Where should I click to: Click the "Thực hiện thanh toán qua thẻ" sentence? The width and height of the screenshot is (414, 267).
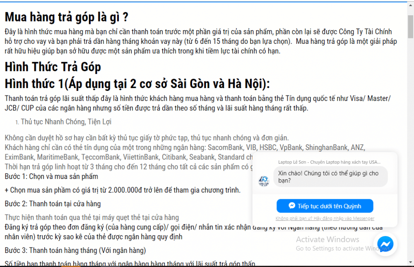91,217
